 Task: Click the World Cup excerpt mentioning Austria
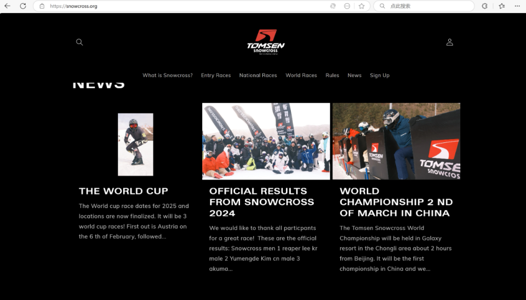coord(134,221)
